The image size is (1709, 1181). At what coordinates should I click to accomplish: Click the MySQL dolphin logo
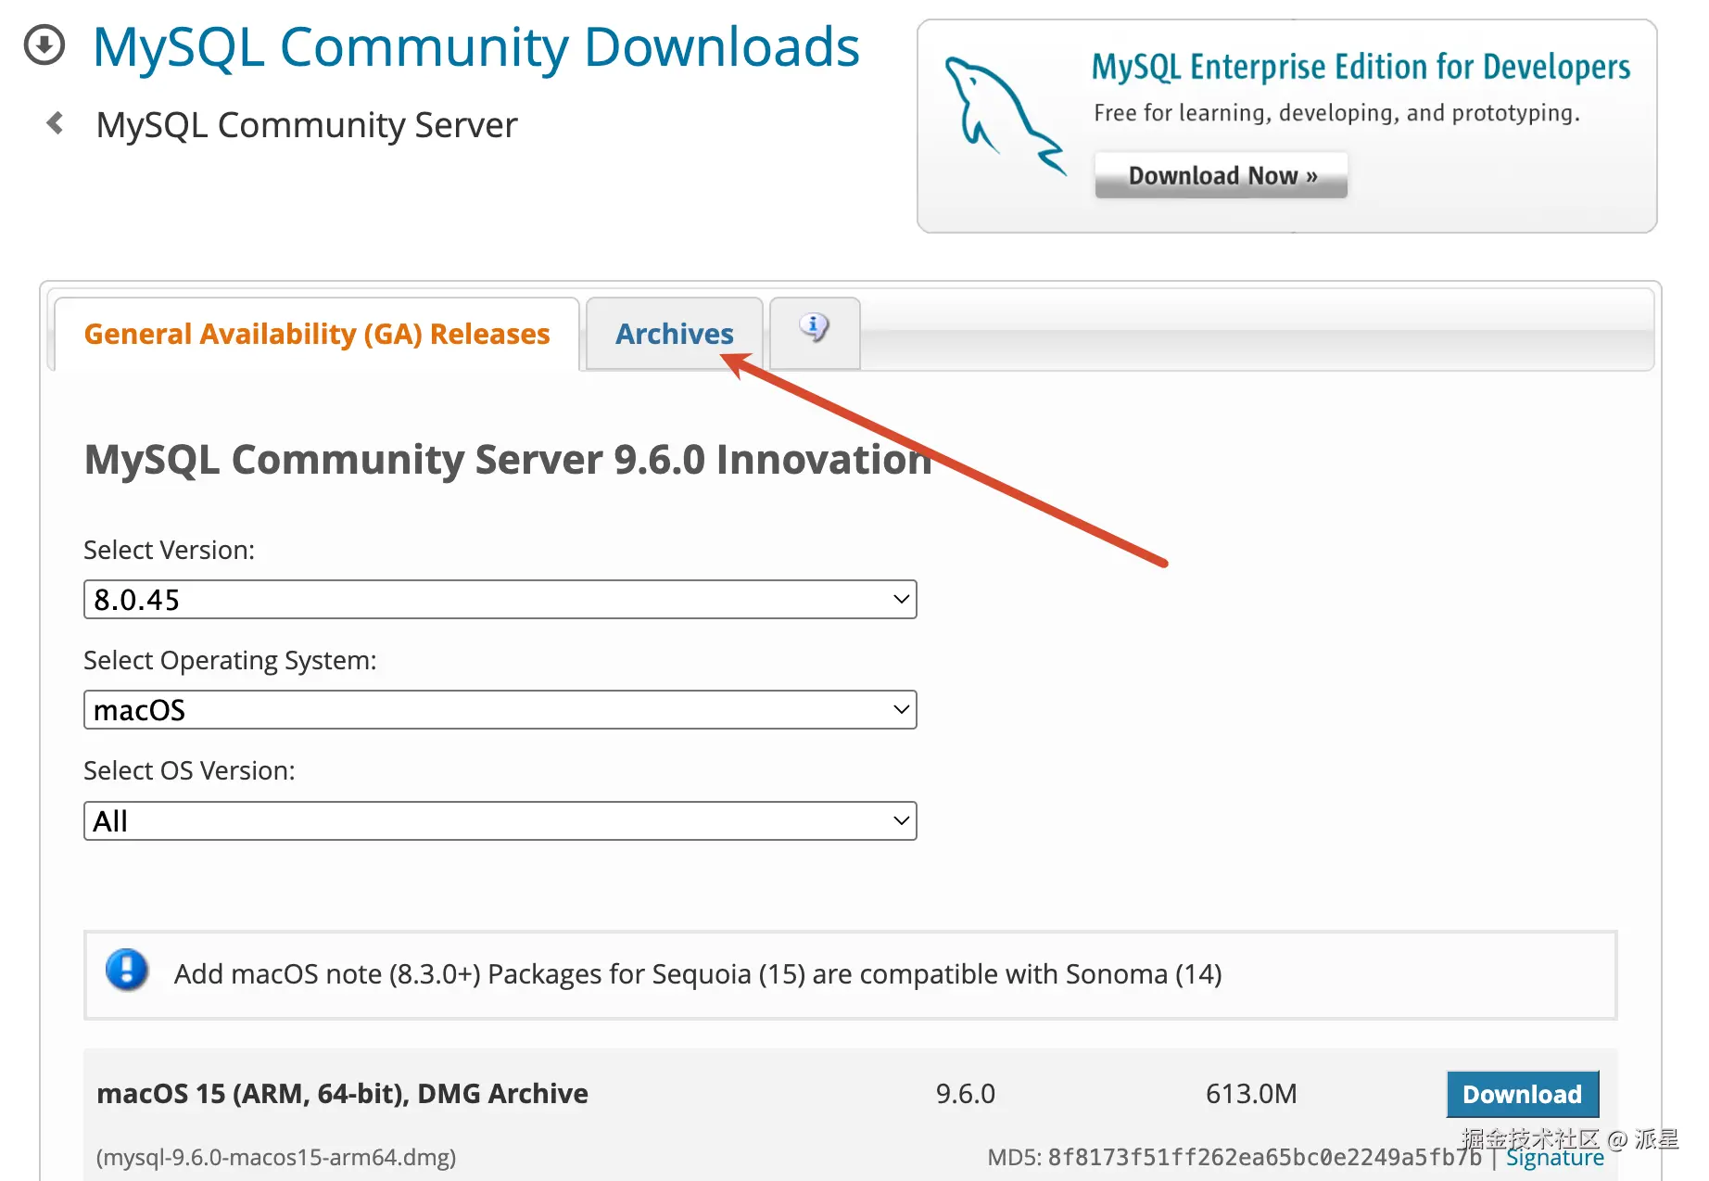click(1005, 116)
